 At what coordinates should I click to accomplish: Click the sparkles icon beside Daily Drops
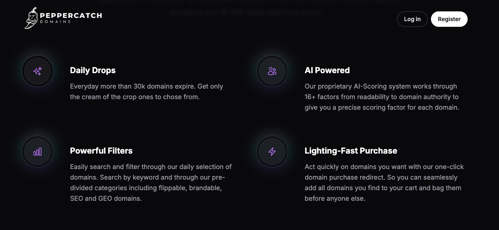point(37,71)
